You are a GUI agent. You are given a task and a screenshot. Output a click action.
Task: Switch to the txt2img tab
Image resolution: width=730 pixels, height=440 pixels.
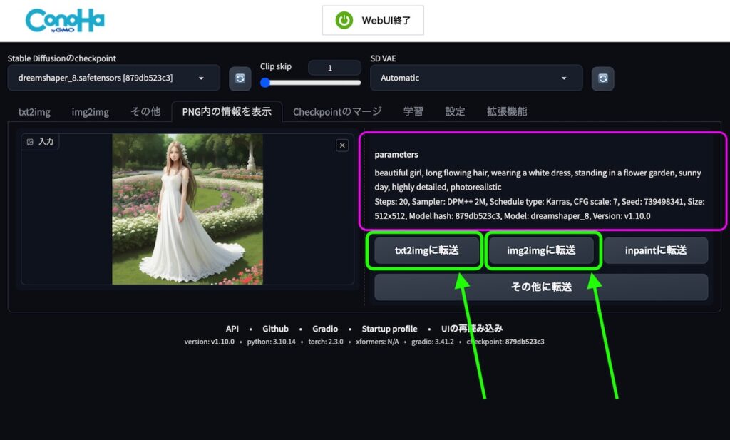click(x=34, y=112)
